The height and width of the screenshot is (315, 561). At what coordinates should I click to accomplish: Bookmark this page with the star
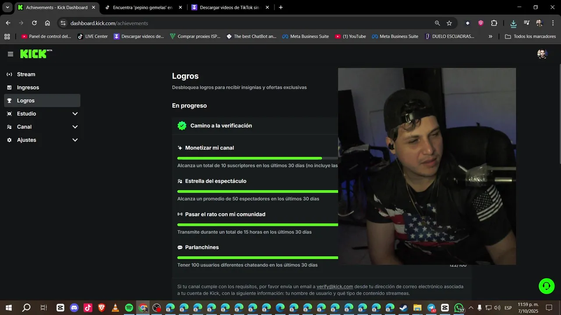[449, 23]
